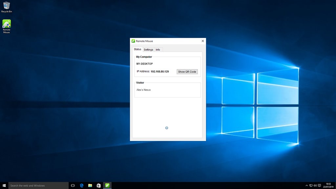Open the Windows Start menu
The image size is (336, 189).
click(x=4, y=186)
